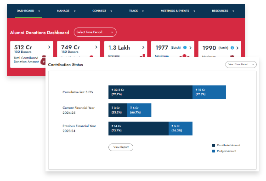The image size is (266, 181).
Task: Open the Manage menu
Action: click(63, 11)
